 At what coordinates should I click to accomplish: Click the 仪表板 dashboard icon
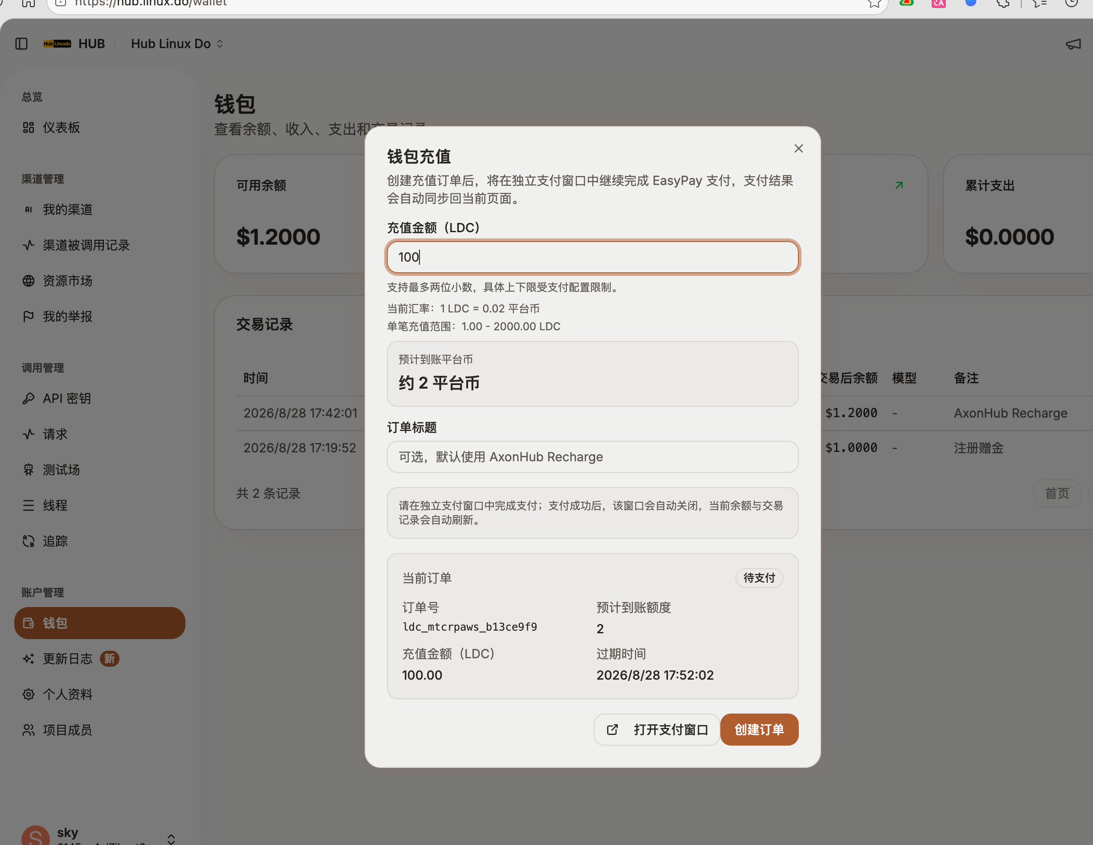tap(29, 127)
